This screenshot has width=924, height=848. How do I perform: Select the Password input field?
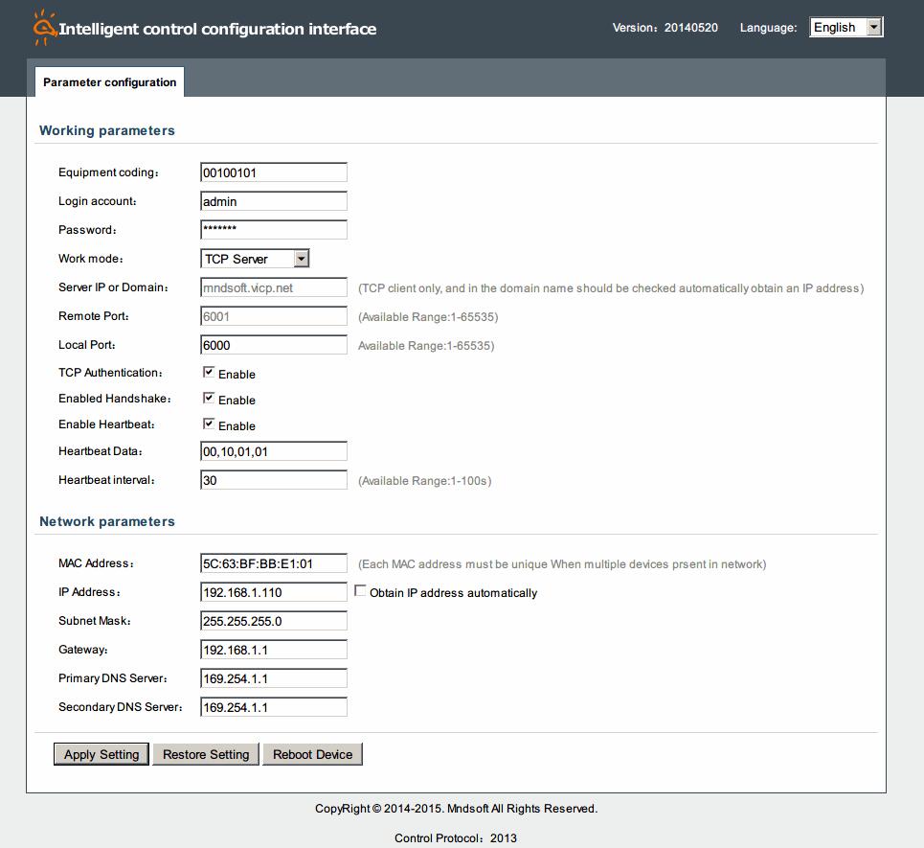click(274, 230)
